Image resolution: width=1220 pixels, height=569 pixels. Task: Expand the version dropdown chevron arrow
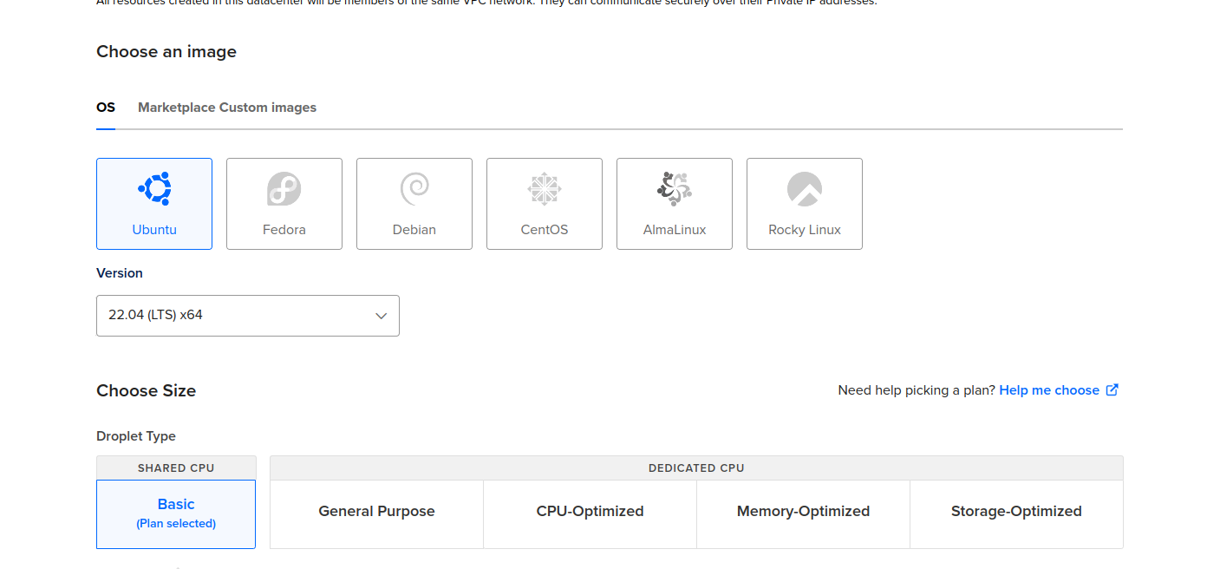(x=381, y=316)
